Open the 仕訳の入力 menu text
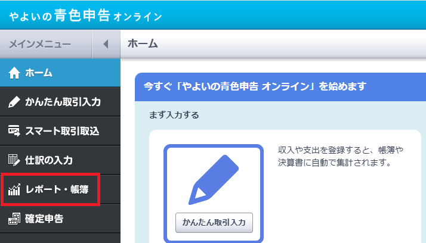 point(49,160)
